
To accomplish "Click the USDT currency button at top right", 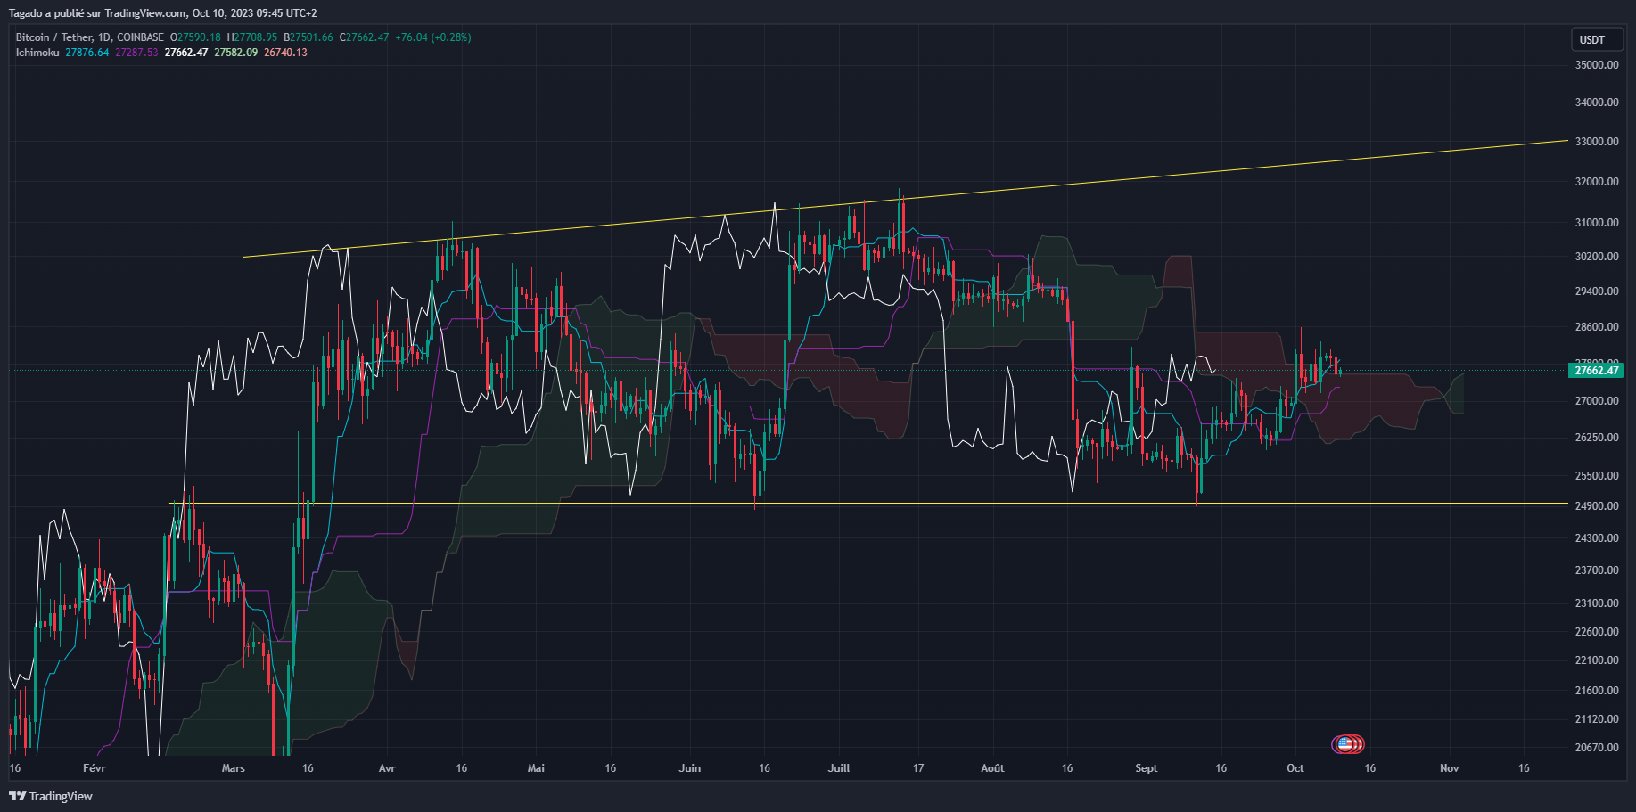I will (1597, 39).
